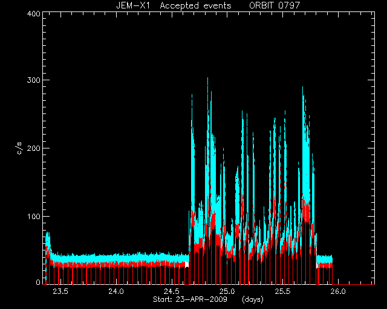
Task: Click the c/s y-axis unit label
Action: (x=19, y=148)
